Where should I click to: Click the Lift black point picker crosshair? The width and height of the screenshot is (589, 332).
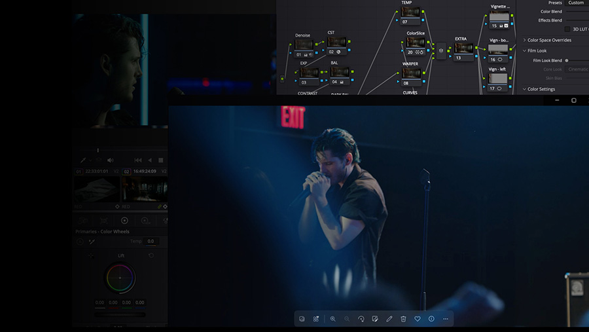click(x=91, y=255)
